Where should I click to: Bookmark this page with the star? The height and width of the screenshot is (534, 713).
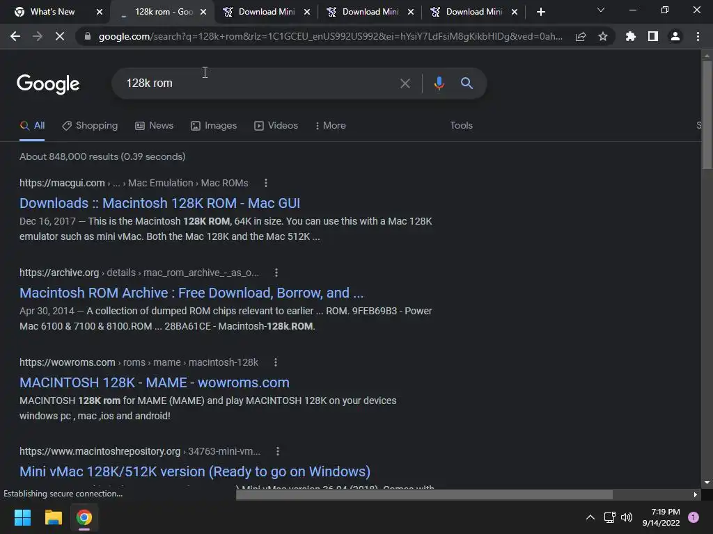pos(602,36)
